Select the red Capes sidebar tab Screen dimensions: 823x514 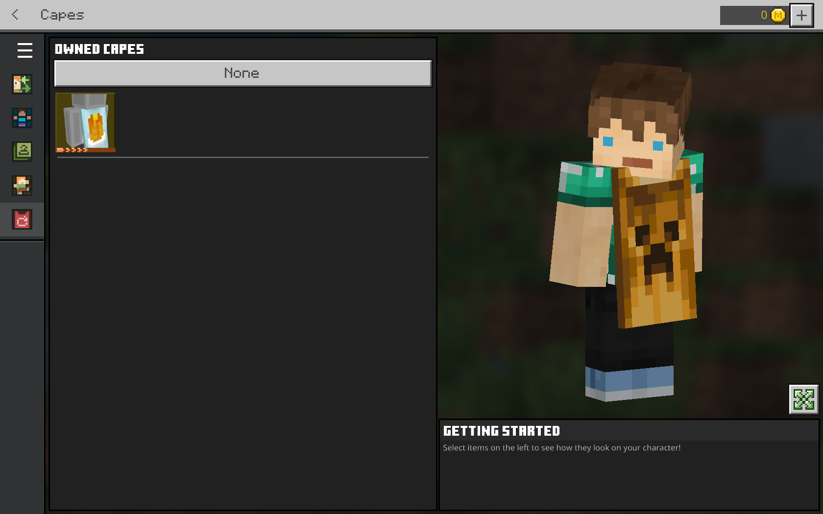coord(22,220)
